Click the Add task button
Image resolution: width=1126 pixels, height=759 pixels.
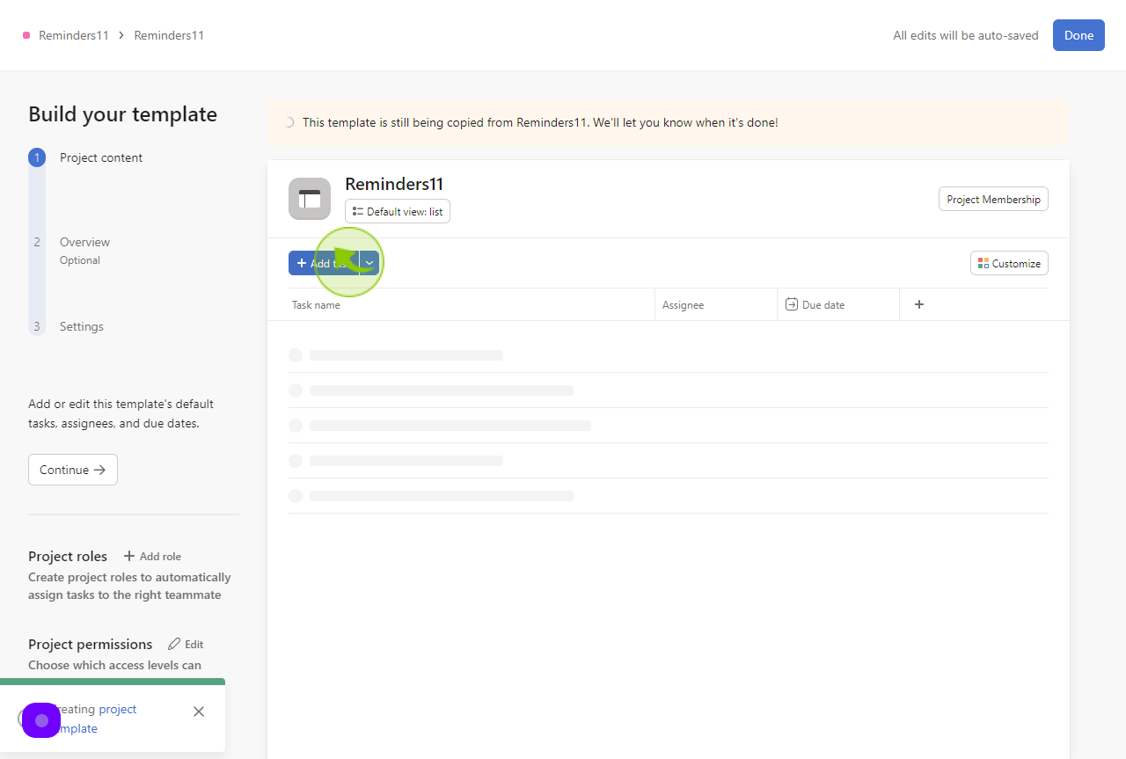[323, 263]
